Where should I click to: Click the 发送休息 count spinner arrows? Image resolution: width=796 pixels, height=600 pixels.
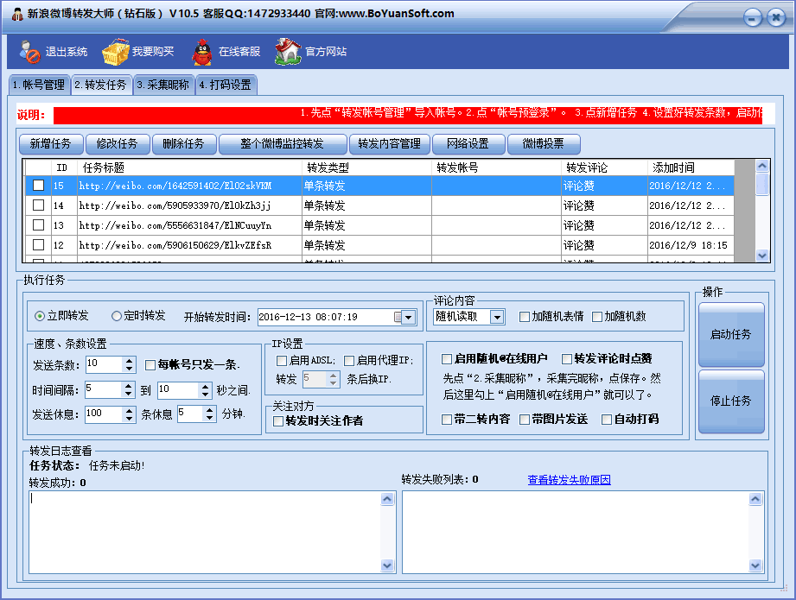tap(130, 414)
